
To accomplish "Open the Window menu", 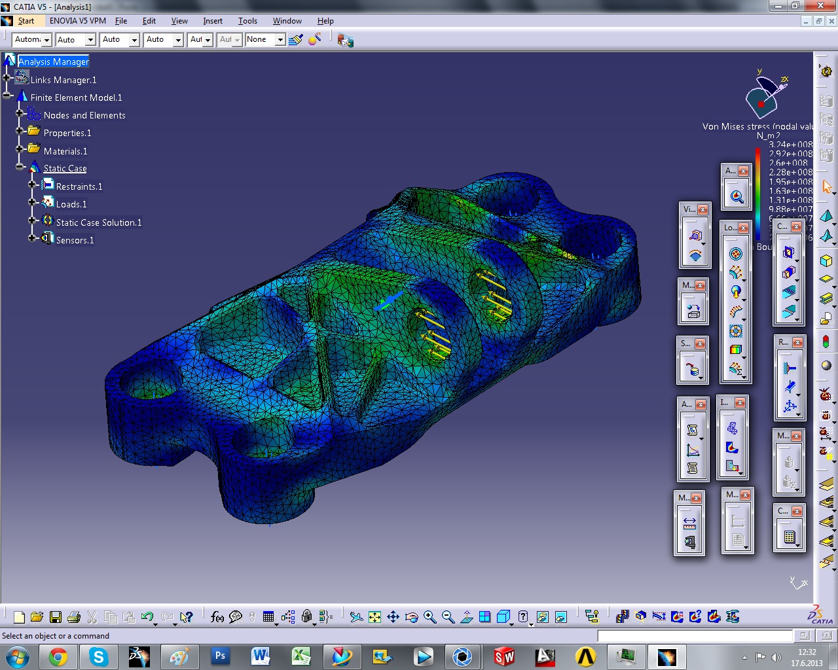I will (287, 21).
